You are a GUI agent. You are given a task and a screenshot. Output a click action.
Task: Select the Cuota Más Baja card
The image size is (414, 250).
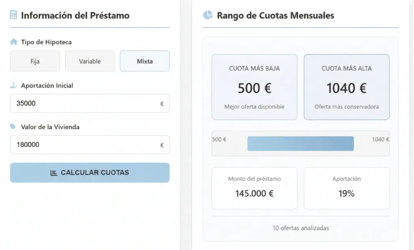click(254, 87)
